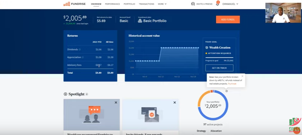The image size is (302, 135).
Task: Expand the More navigation dropdown
Action: click(x=162, y=4)
